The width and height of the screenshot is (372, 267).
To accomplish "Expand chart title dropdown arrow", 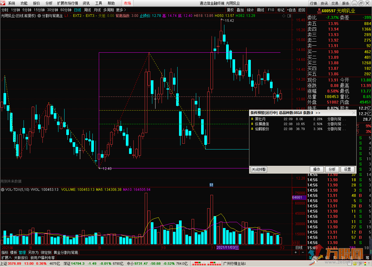I will coord(39,15).
